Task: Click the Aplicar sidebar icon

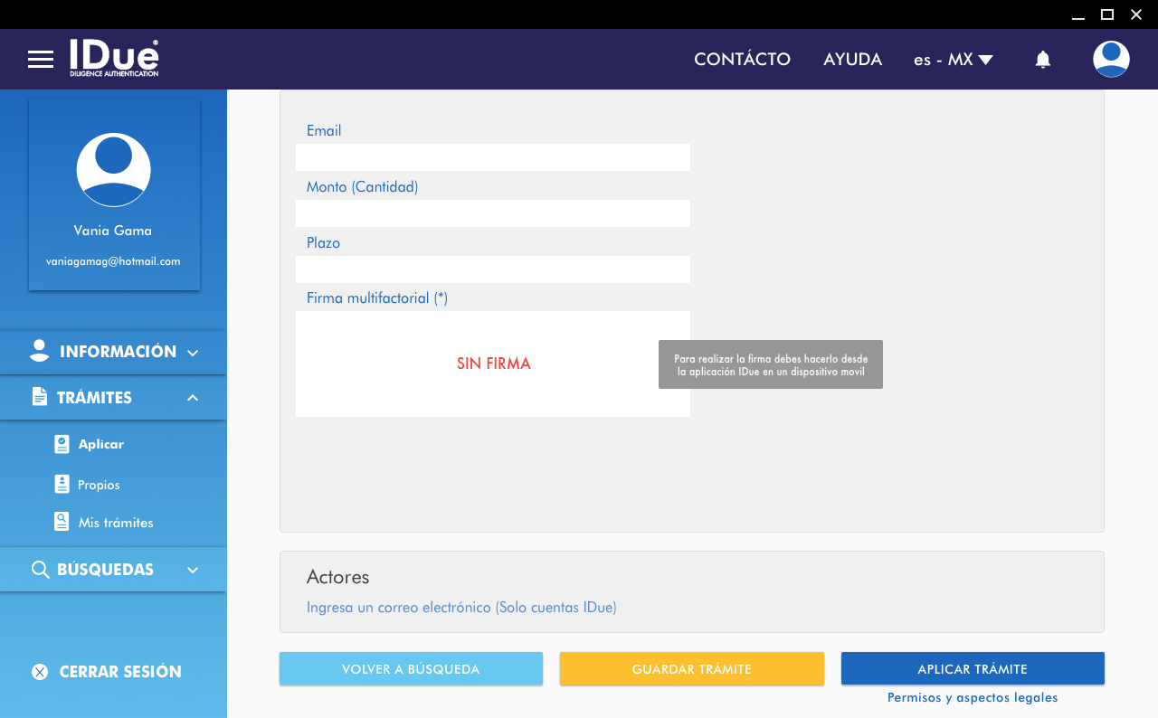Action: pos(62,444)
